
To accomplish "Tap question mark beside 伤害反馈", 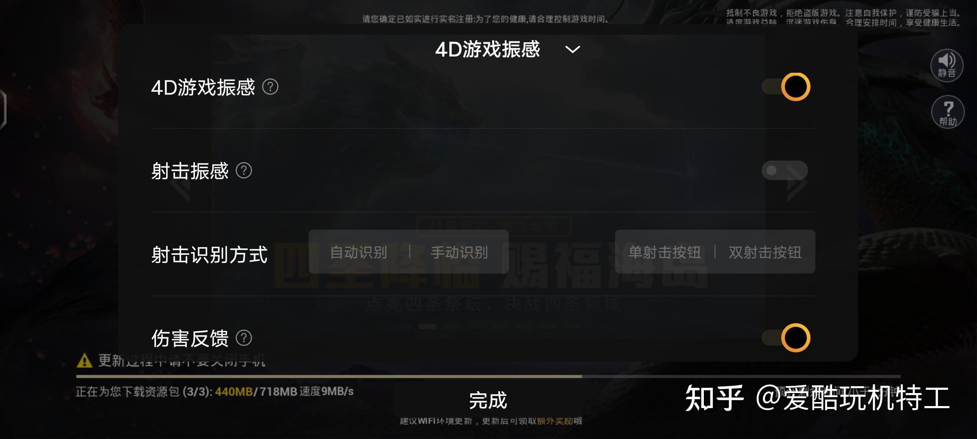I will (244, 338).
